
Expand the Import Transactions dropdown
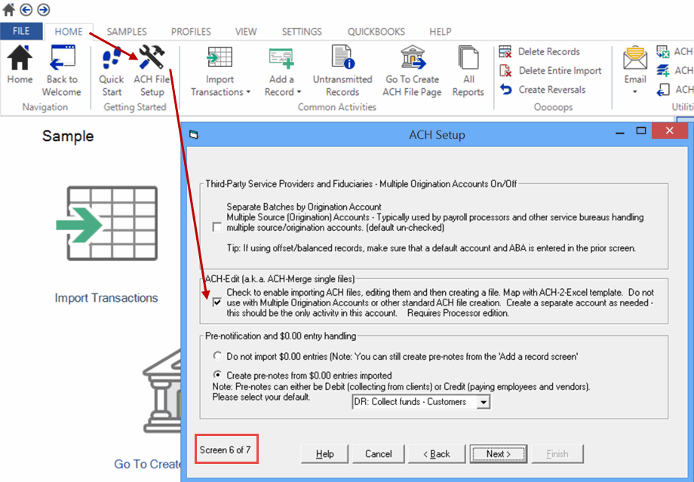tap(220, 86)
